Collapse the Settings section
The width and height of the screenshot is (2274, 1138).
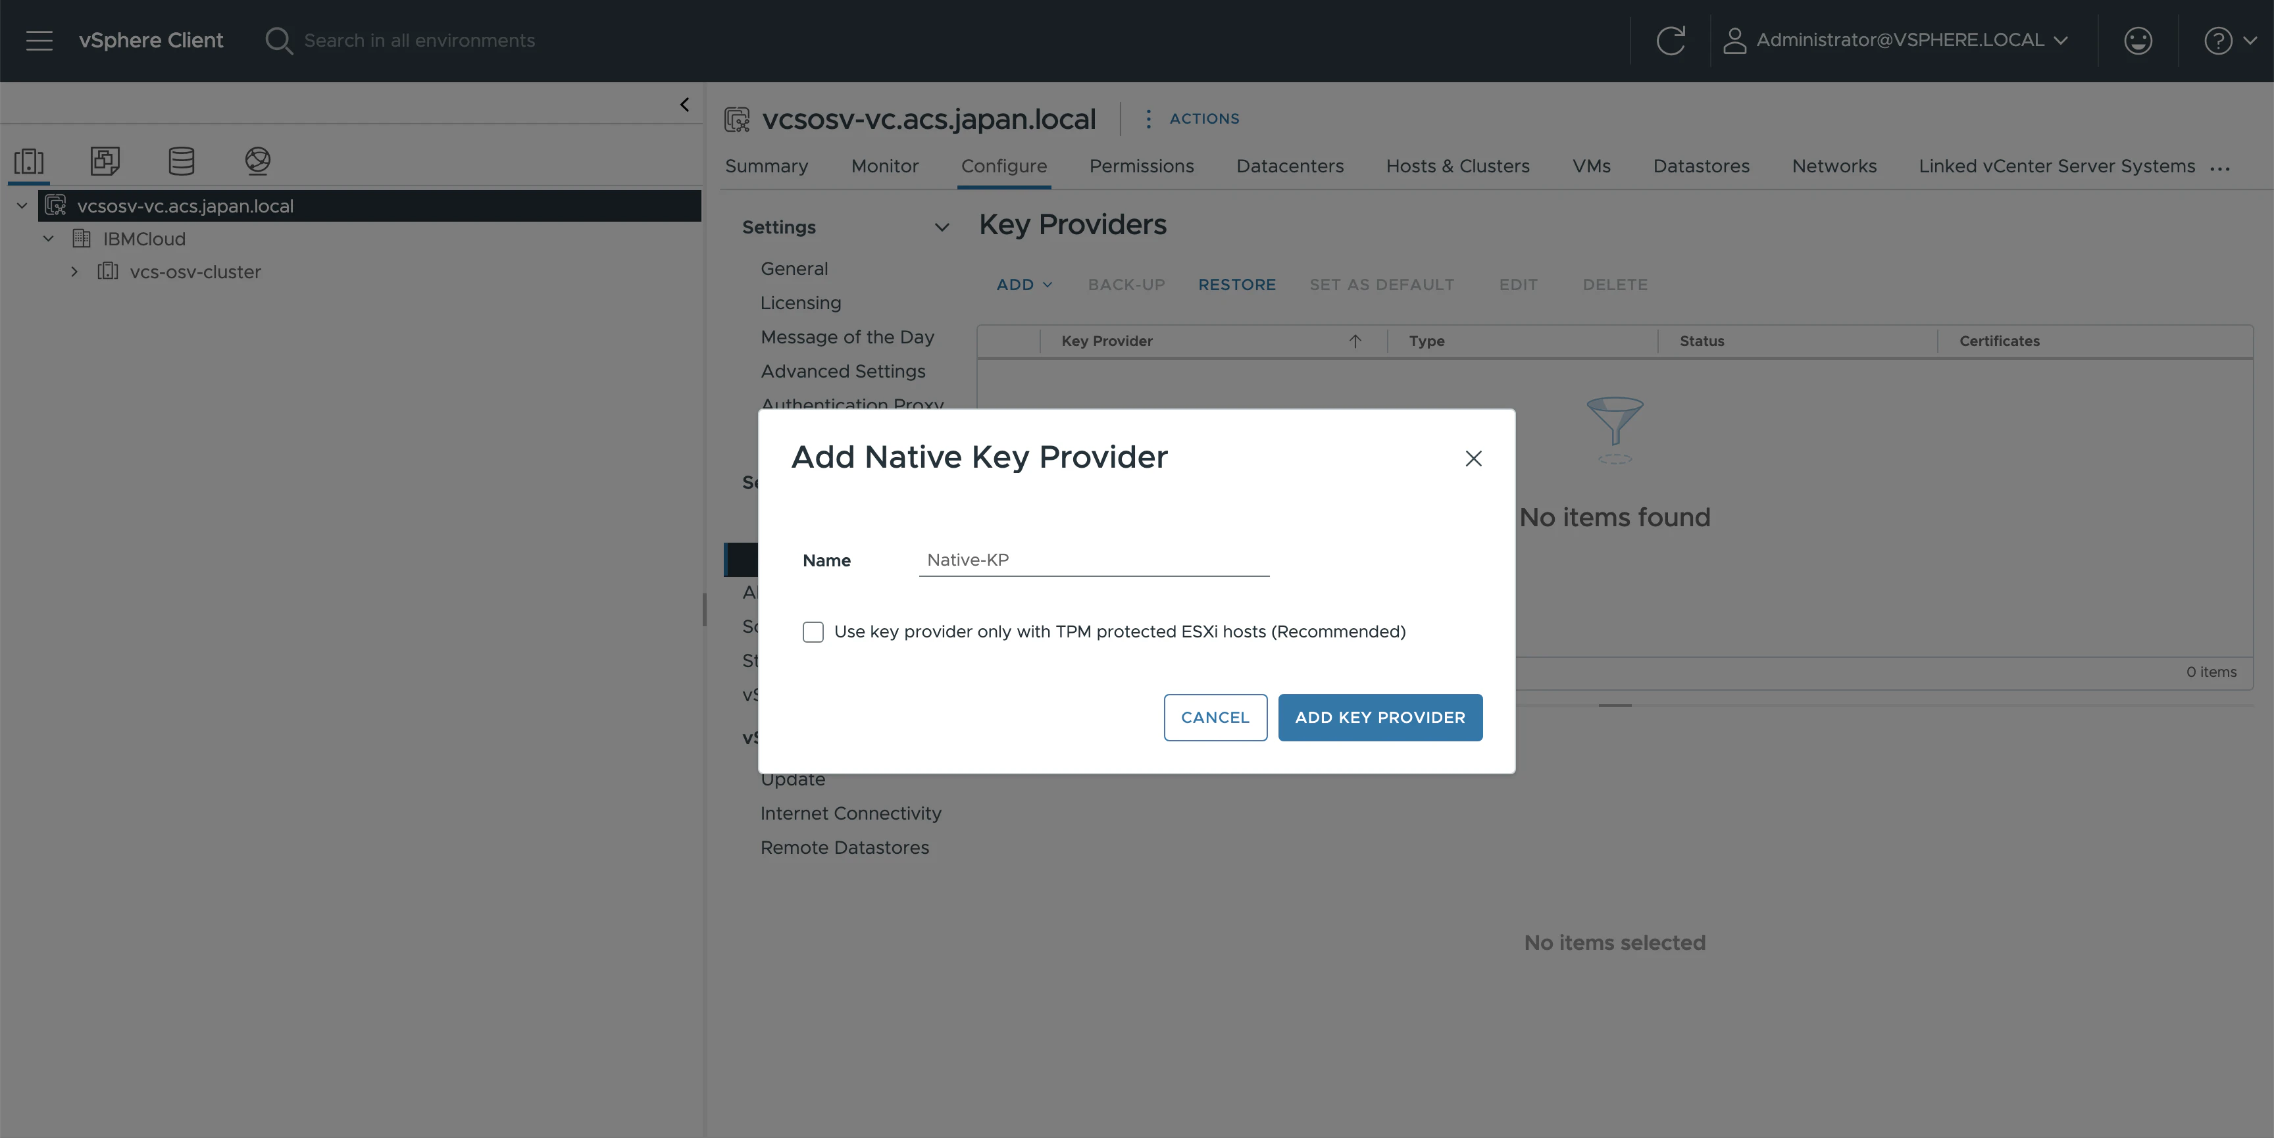[x=942, y=227]
